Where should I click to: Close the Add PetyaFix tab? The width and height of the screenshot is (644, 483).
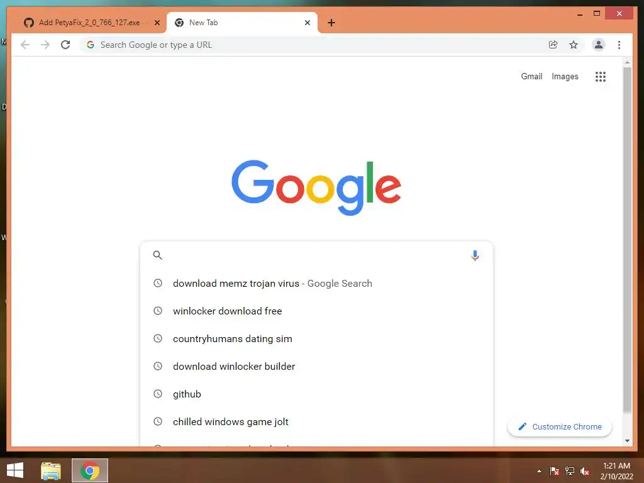pyautogui.click(x=157, y=23)
